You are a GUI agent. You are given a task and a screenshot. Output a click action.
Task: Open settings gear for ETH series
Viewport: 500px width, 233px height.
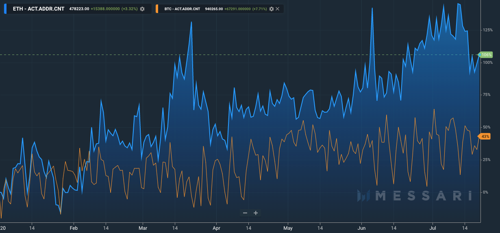point(142,9)
